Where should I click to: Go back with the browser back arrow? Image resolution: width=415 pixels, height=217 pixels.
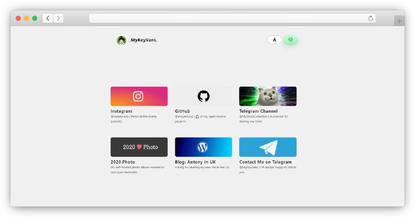(47, 18)
